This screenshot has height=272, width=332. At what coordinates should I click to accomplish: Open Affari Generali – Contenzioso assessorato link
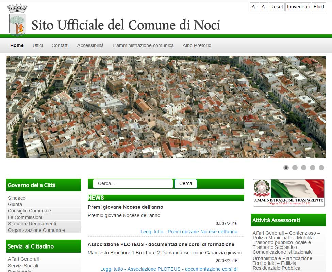point(286,242)
